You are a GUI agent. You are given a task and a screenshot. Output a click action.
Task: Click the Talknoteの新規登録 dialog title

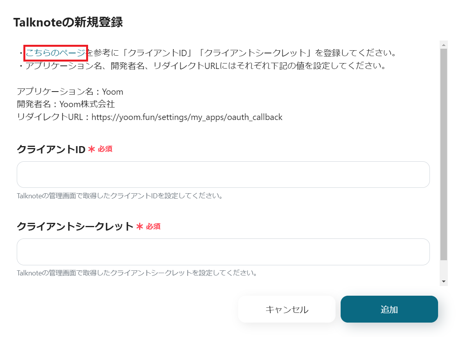click(68, 23)
